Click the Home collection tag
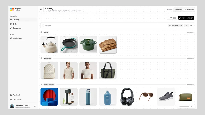Image resolution: width=205 pixels, height=115 pixels. click(x=46, y=32)
